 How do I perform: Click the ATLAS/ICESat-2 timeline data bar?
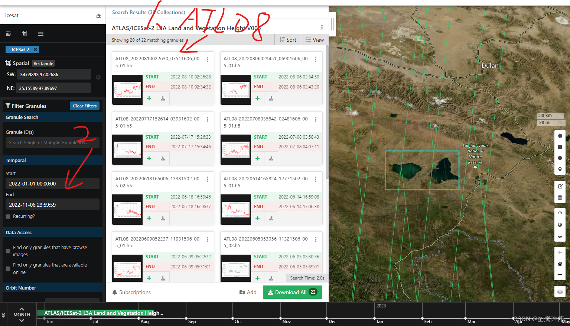click(x=95, y=313)
